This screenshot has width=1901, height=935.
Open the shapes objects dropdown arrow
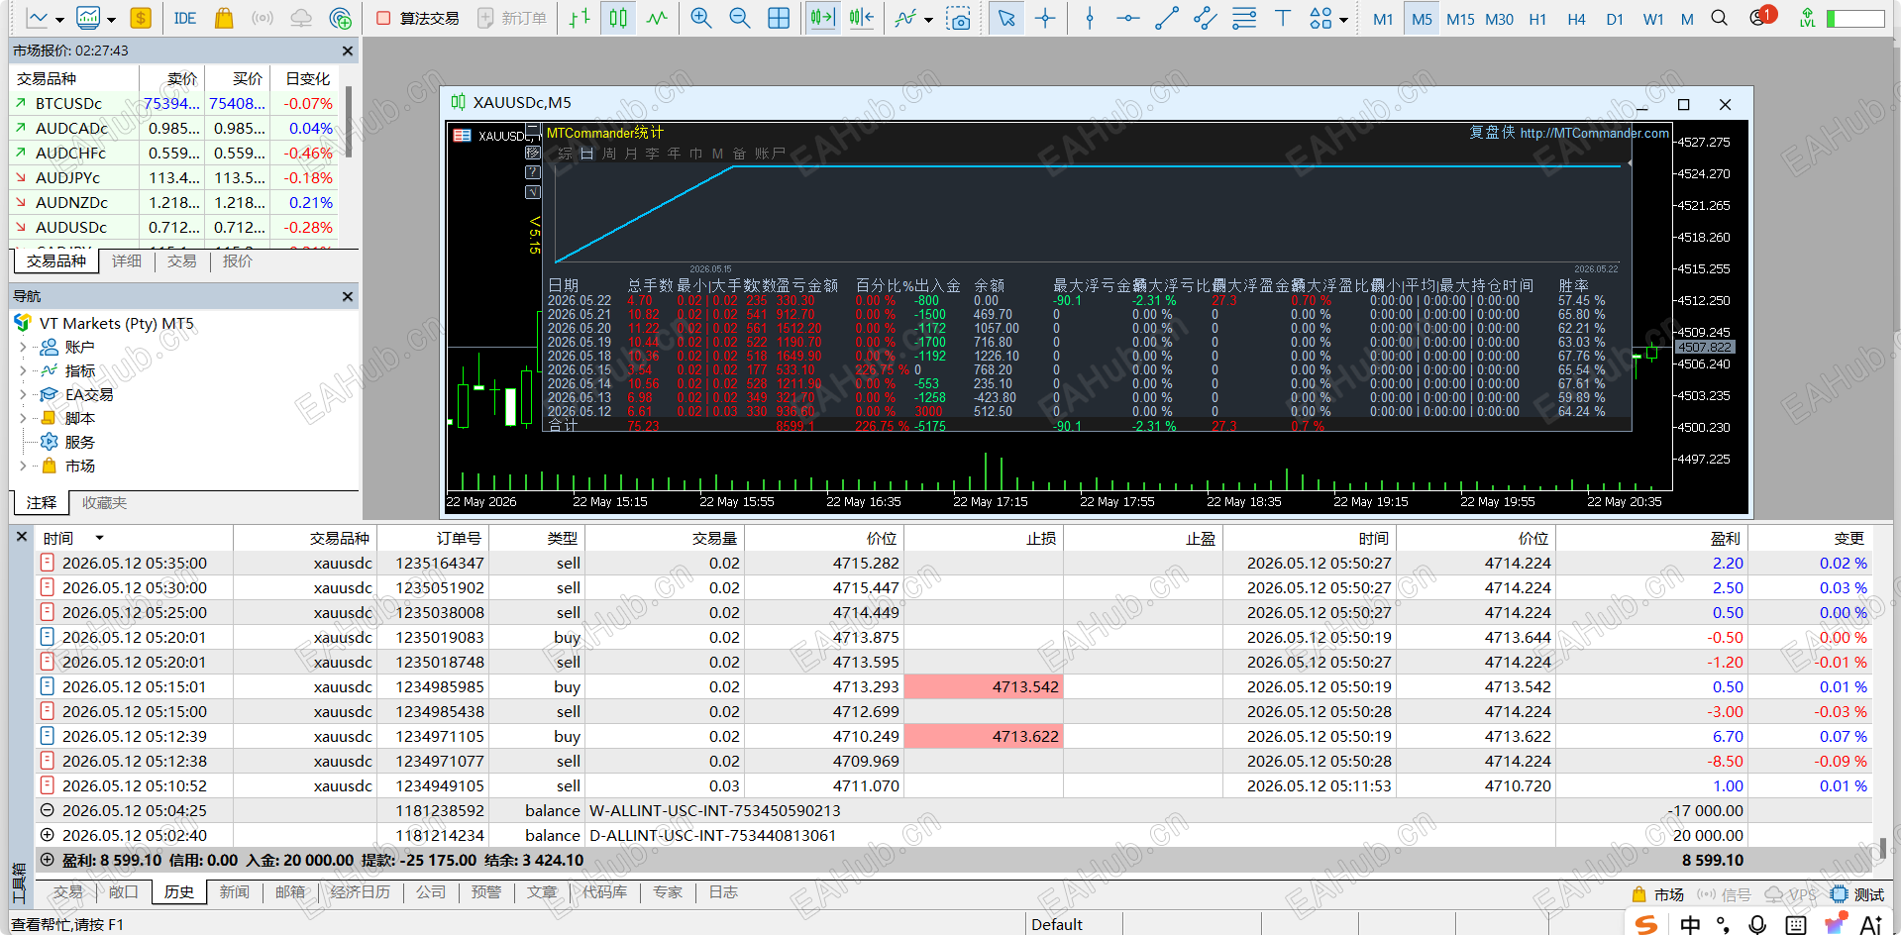tap(1343, 19)
